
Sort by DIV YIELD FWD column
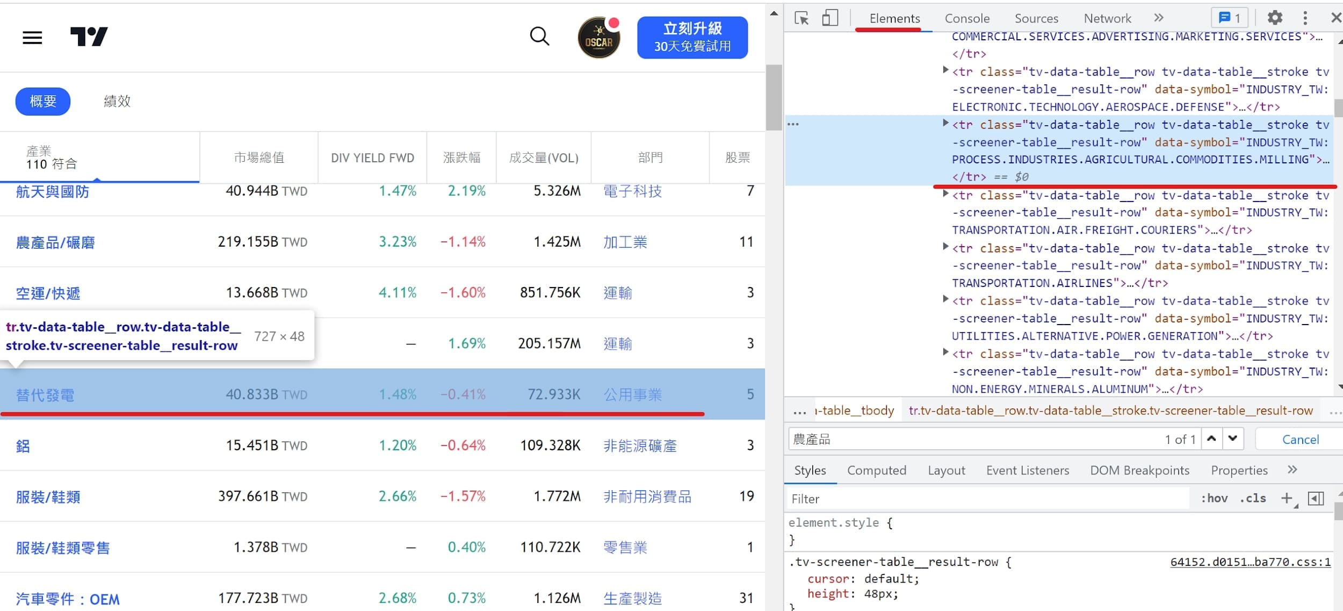pyautogui.click(x=372, y=157)
